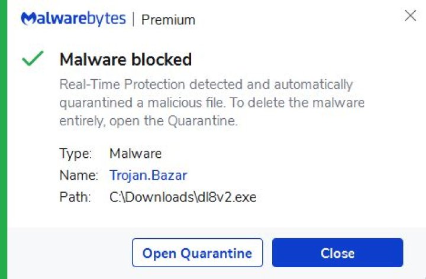Click the Malware type value
The height and width of the screenshot is (279, 426).
point(135,154)
